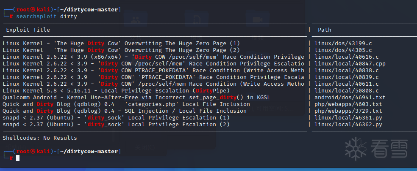417x171 pixels.
Task: Select 'Huge Dirty Cow' Zero Page (2) title
Action: tap(121, 50)
